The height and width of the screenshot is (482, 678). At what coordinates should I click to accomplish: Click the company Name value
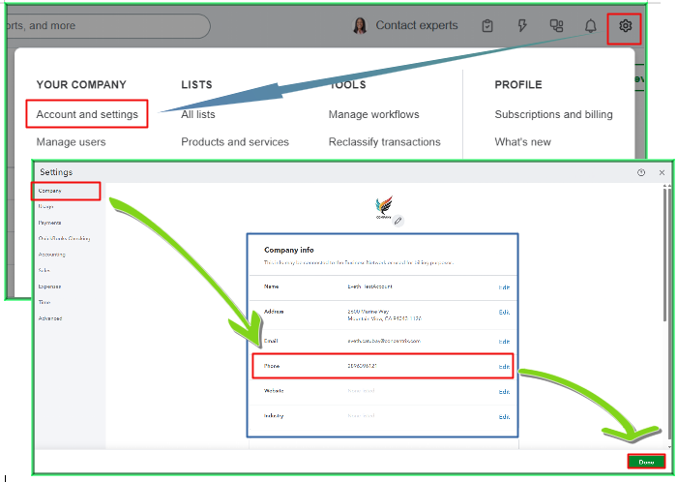(369, 286)
